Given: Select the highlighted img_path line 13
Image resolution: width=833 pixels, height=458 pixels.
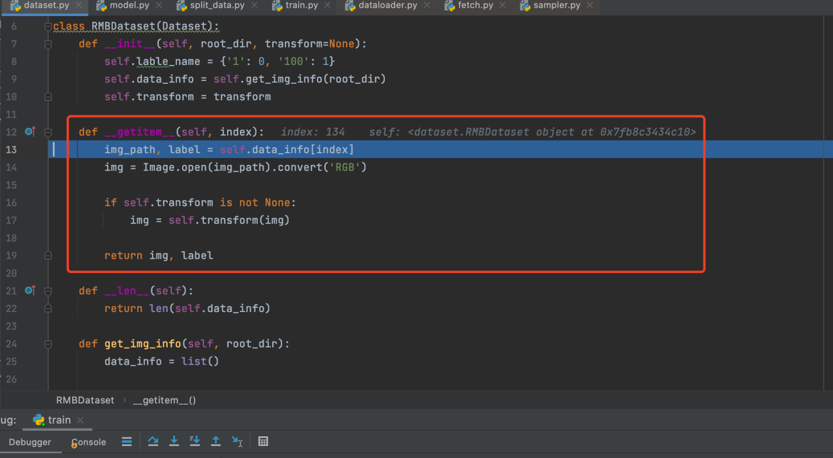Looking at the screenshot, I should (x=222, y=149).
